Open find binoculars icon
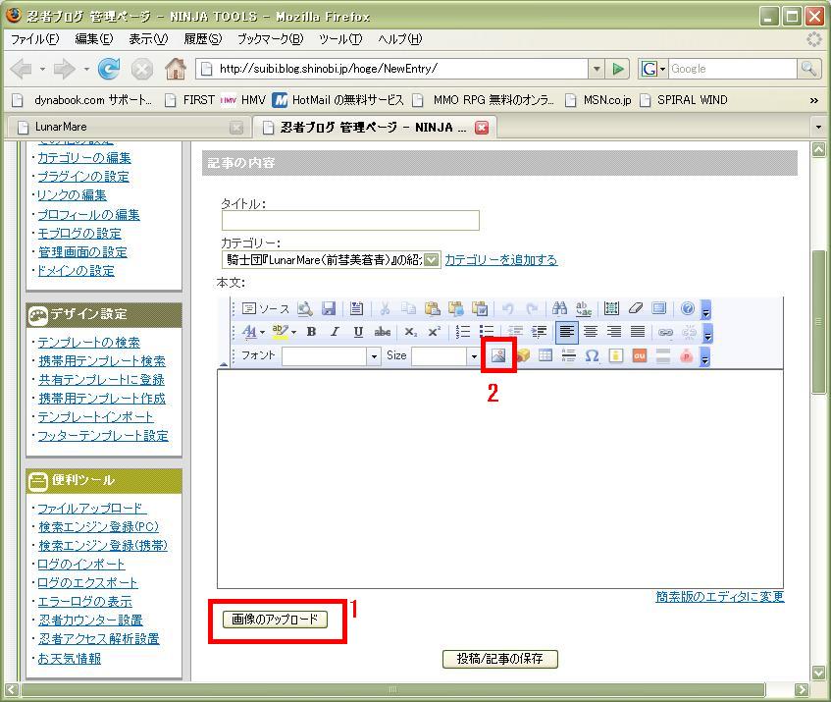Image resolution: width=831 pixels, height=702 pixels. 559,308
